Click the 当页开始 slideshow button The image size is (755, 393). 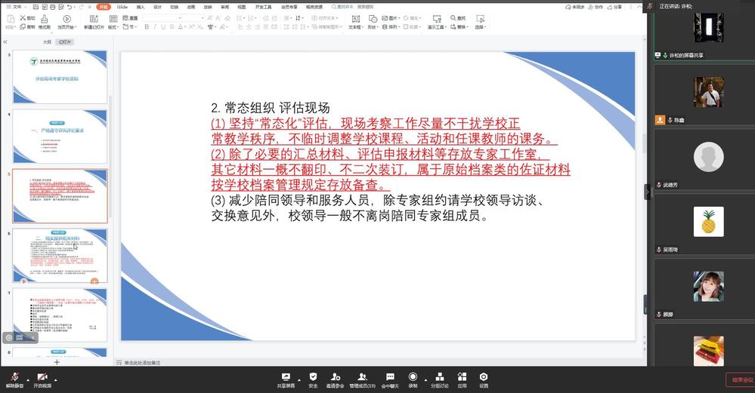[67, 22]
